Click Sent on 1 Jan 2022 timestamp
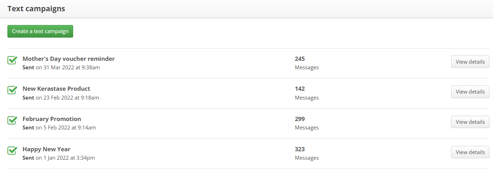This screenshot has width=493, height=172. [59, 158]
